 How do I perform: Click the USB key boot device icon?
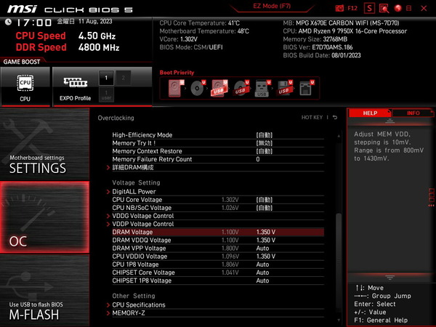pos(263,88)
